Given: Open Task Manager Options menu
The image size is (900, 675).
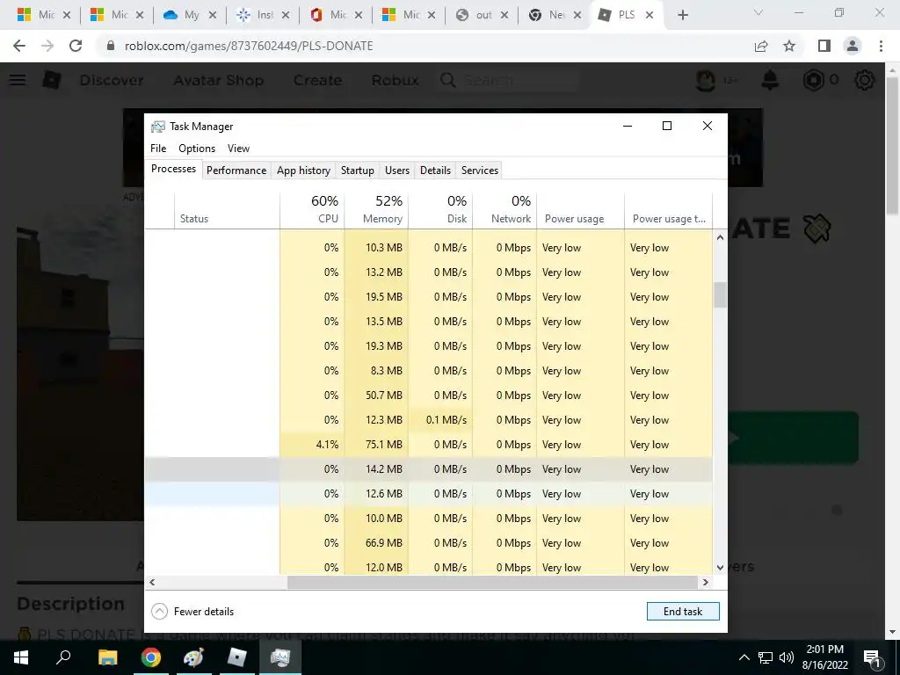Looking at the screenshot, I should [x=197, y=149].
